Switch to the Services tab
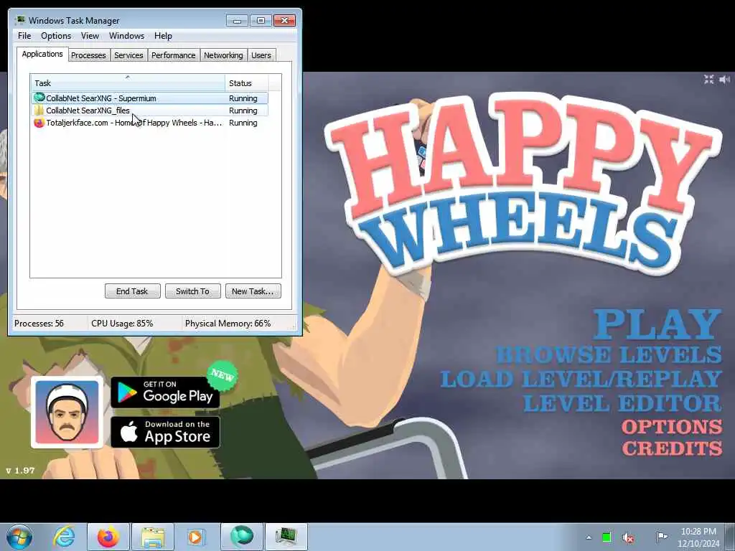 point(128,55)
